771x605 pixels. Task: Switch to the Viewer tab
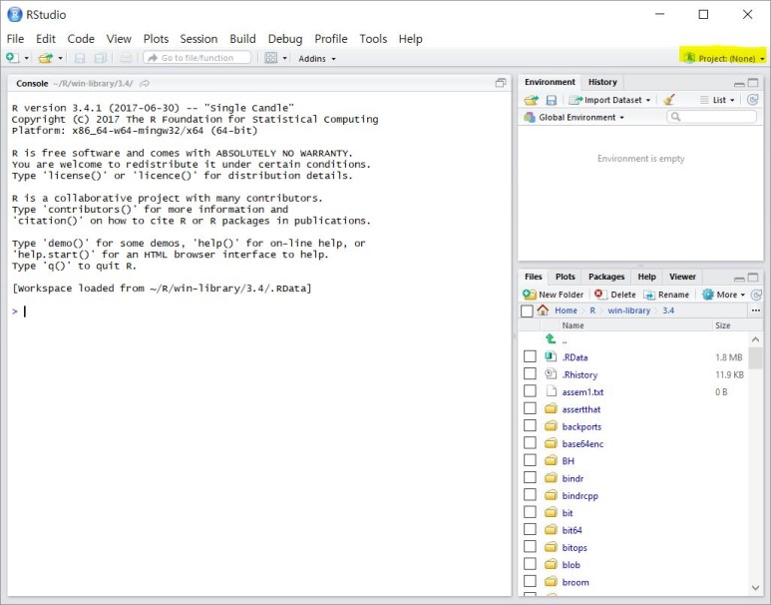click(682, 277)
